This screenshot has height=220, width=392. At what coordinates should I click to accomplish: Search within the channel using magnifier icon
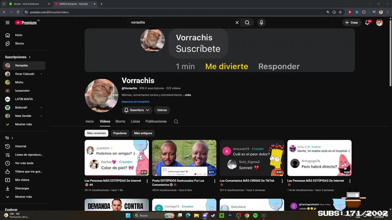click(176, 122)
